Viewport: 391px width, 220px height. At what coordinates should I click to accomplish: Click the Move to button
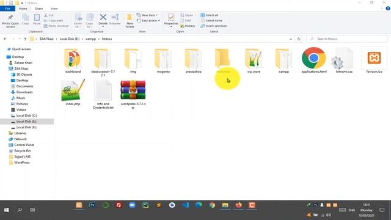click(78, 21)
